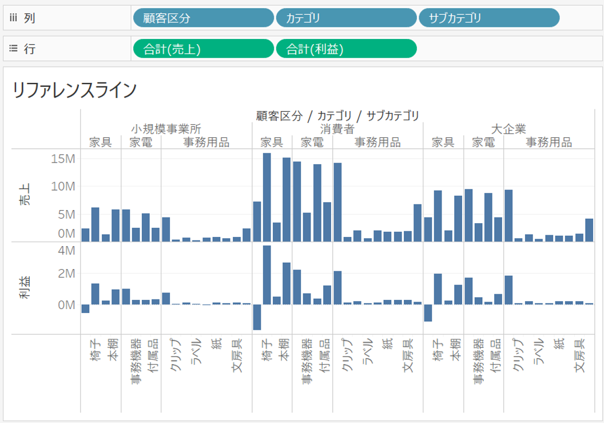Click the 15M tick on 売上 axis
This screenshot has width=604, height=423.
[63, 159]
